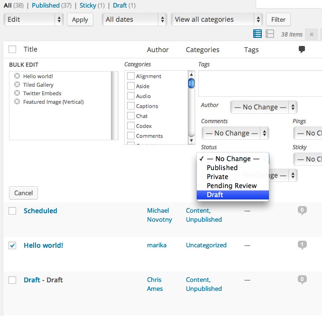Select the Scheduled post checkbox
The width and height of the screenshot is (322, 316).
(x=12, y=211)
